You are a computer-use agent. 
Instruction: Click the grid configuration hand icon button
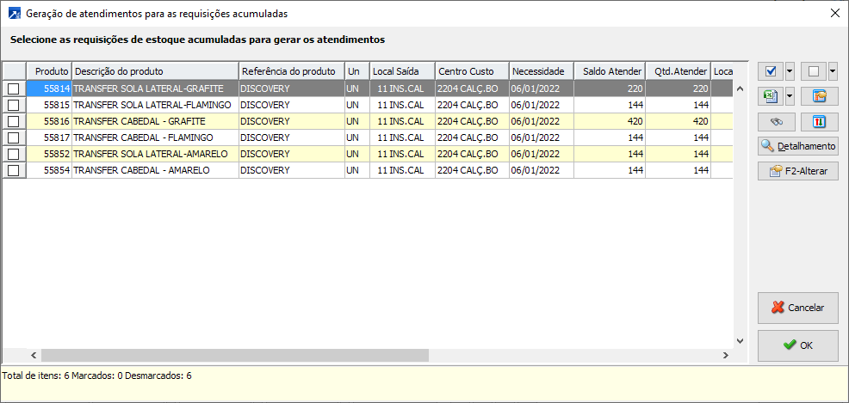click(819, 96)
